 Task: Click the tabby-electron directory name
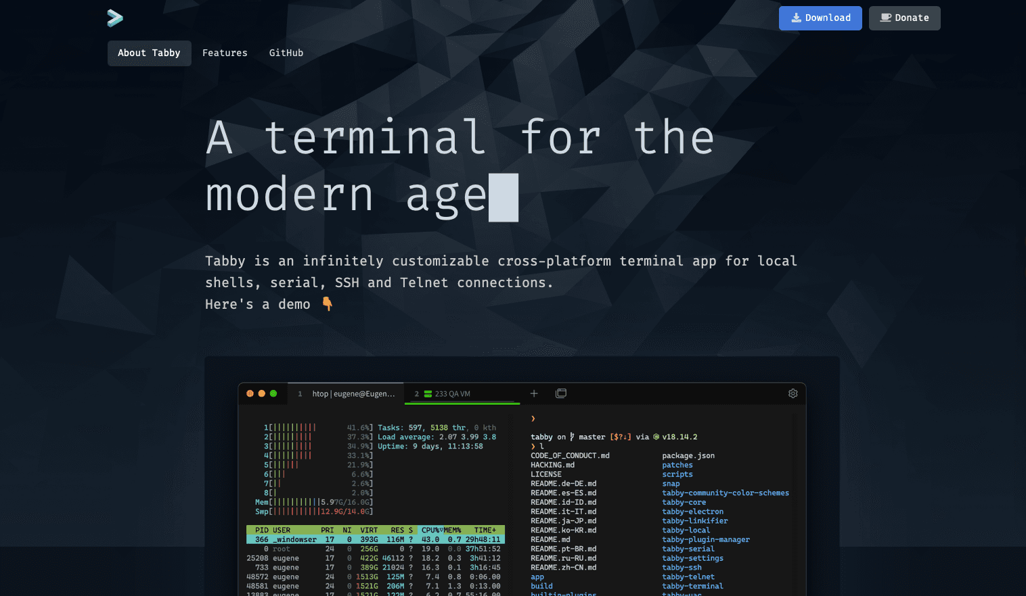tap(692, 512)
